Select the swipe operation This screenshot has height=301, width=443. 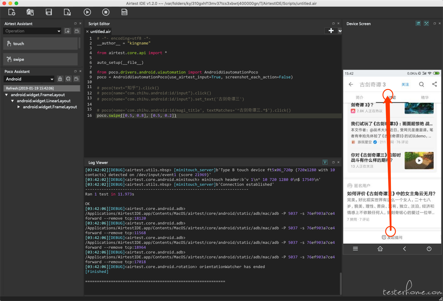(41, 59)
